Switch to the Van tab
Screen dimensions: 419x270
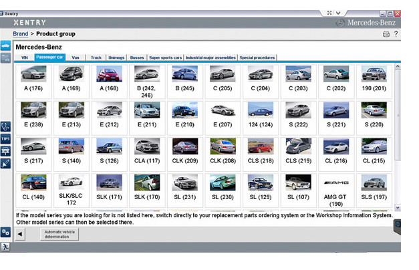[x=76, y=57]
